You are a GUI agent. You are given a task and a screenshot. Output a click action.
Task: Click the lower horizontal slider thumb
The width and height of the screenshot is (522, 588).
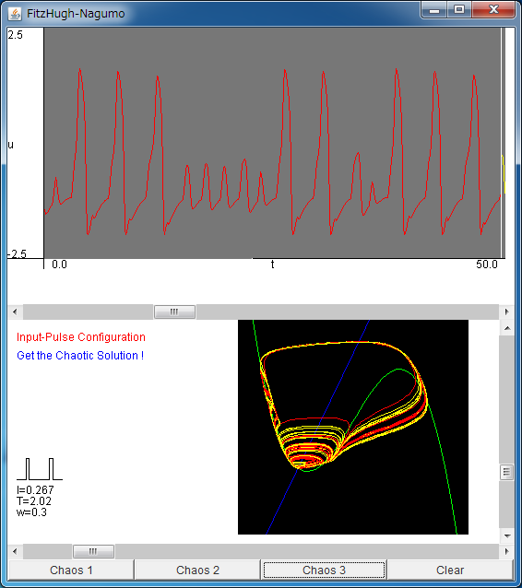93,551
